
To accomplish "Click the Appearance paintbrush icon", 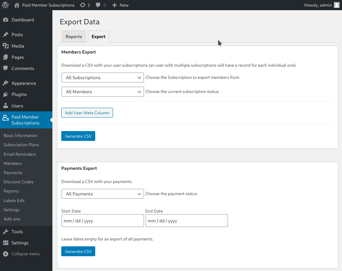I will pos(6,83).
